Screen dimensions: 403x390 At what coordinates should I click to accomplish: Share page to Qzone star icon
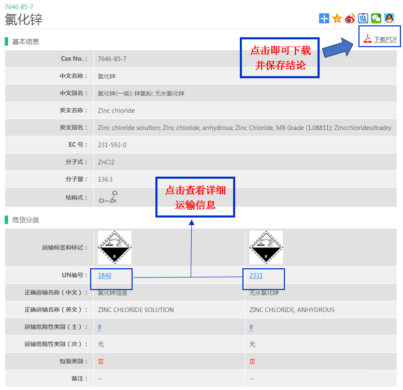337,19
